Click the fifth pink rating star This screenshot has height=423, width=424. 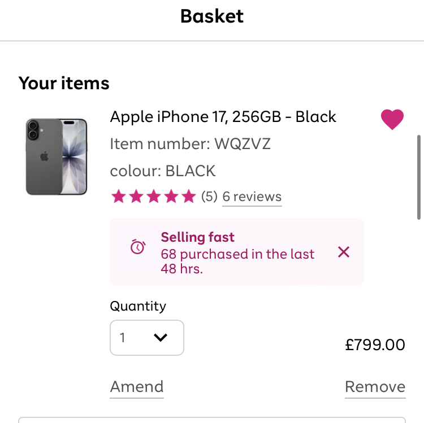click(188, 197)
